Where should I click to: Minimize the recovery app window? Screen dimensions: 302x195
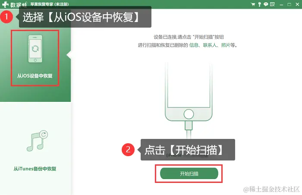[281, 4]
